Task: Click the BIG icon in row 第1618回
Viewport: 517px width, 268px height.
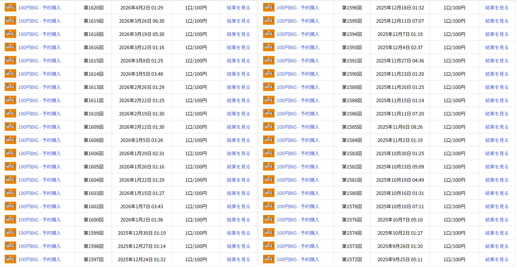Action: 10,34
